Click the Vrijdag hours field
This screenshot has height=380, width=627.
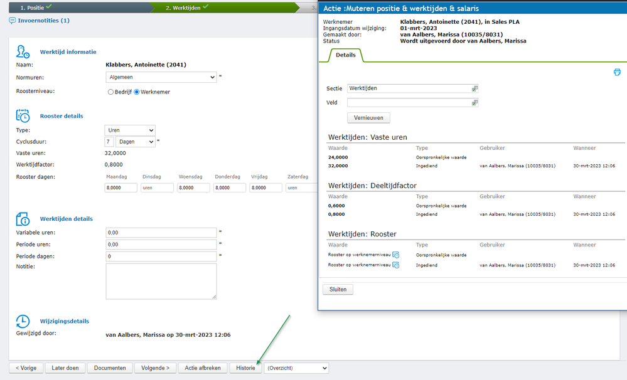[x=266, y=187]
